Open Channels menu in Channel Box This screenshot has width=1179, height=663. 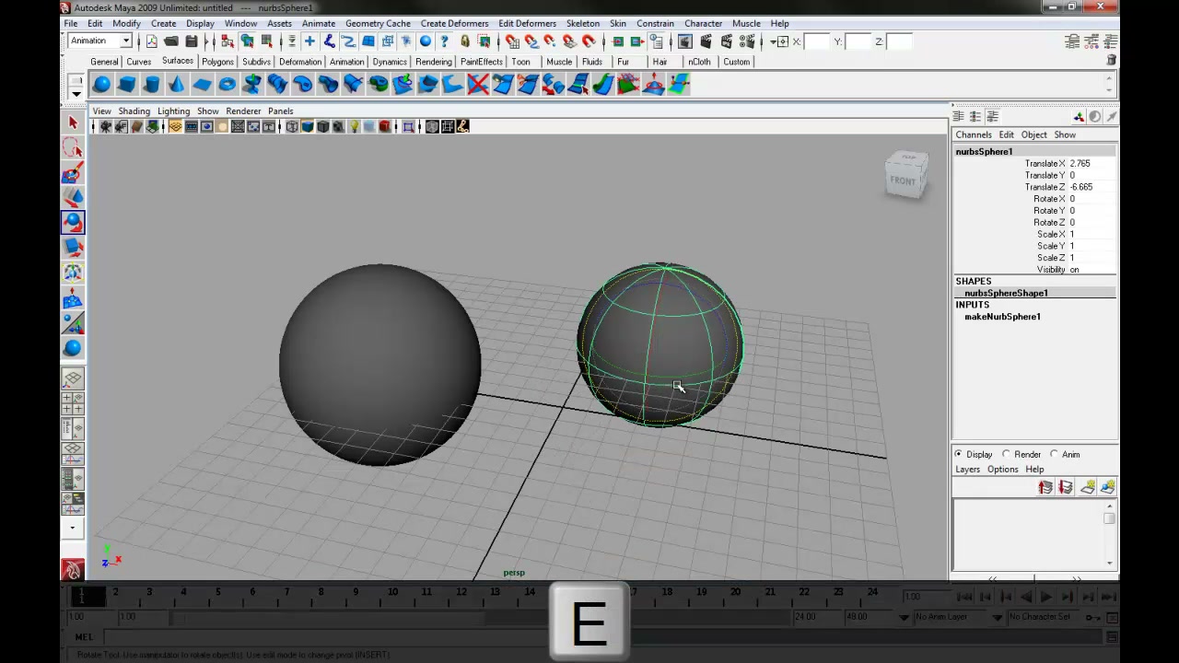[974, 134]
